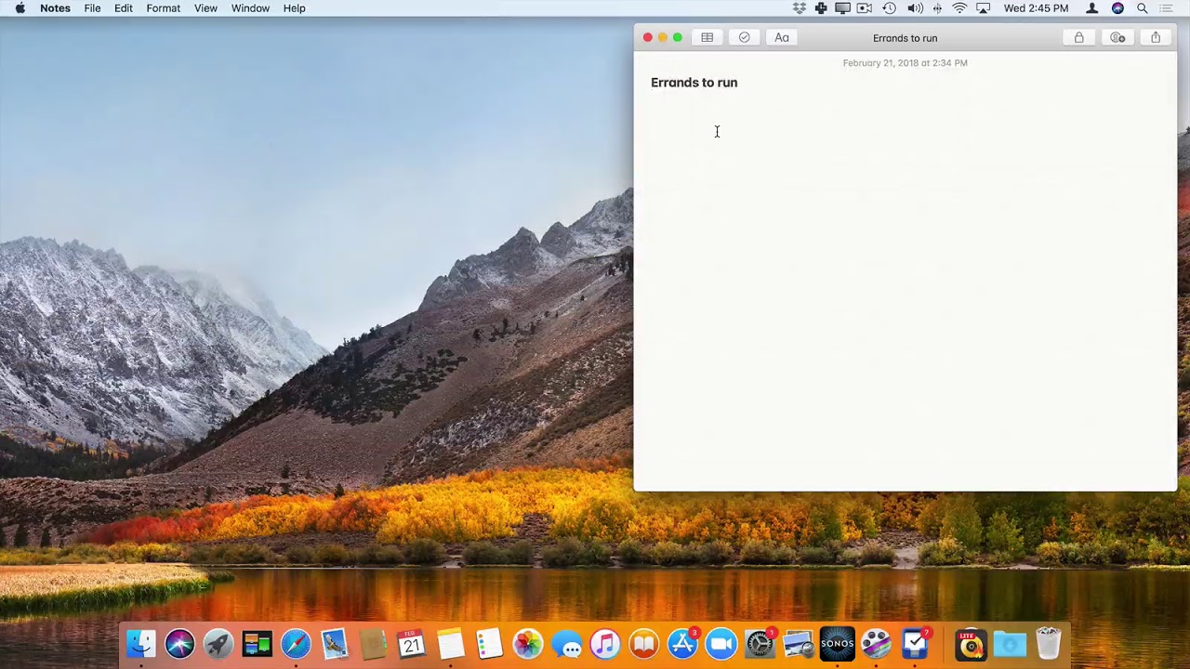Launch Siri from the Dock
Image resolution: width=1190 pixels, height=669 pixels.
[179, 644]
